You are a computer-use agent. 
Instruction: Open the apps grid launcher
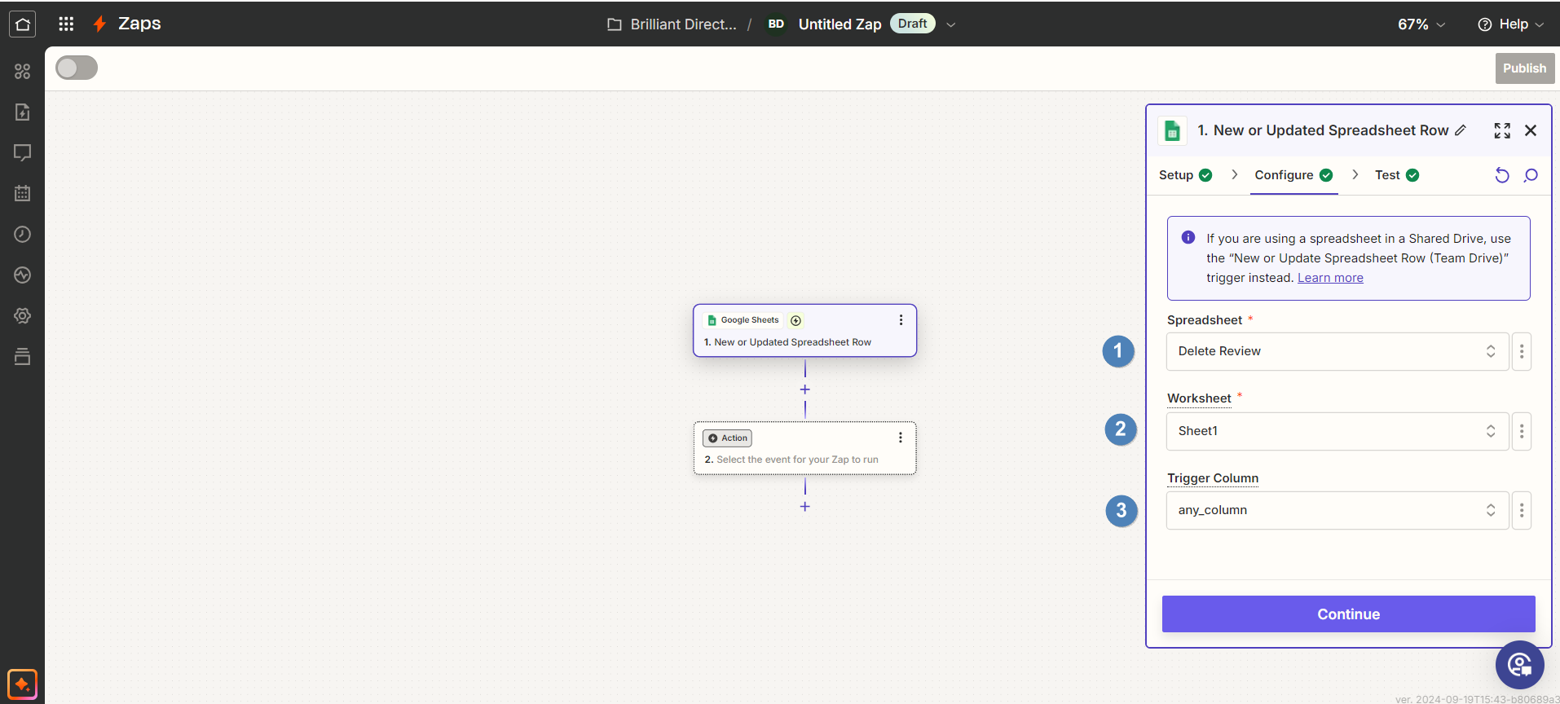(x=66, y=24)
